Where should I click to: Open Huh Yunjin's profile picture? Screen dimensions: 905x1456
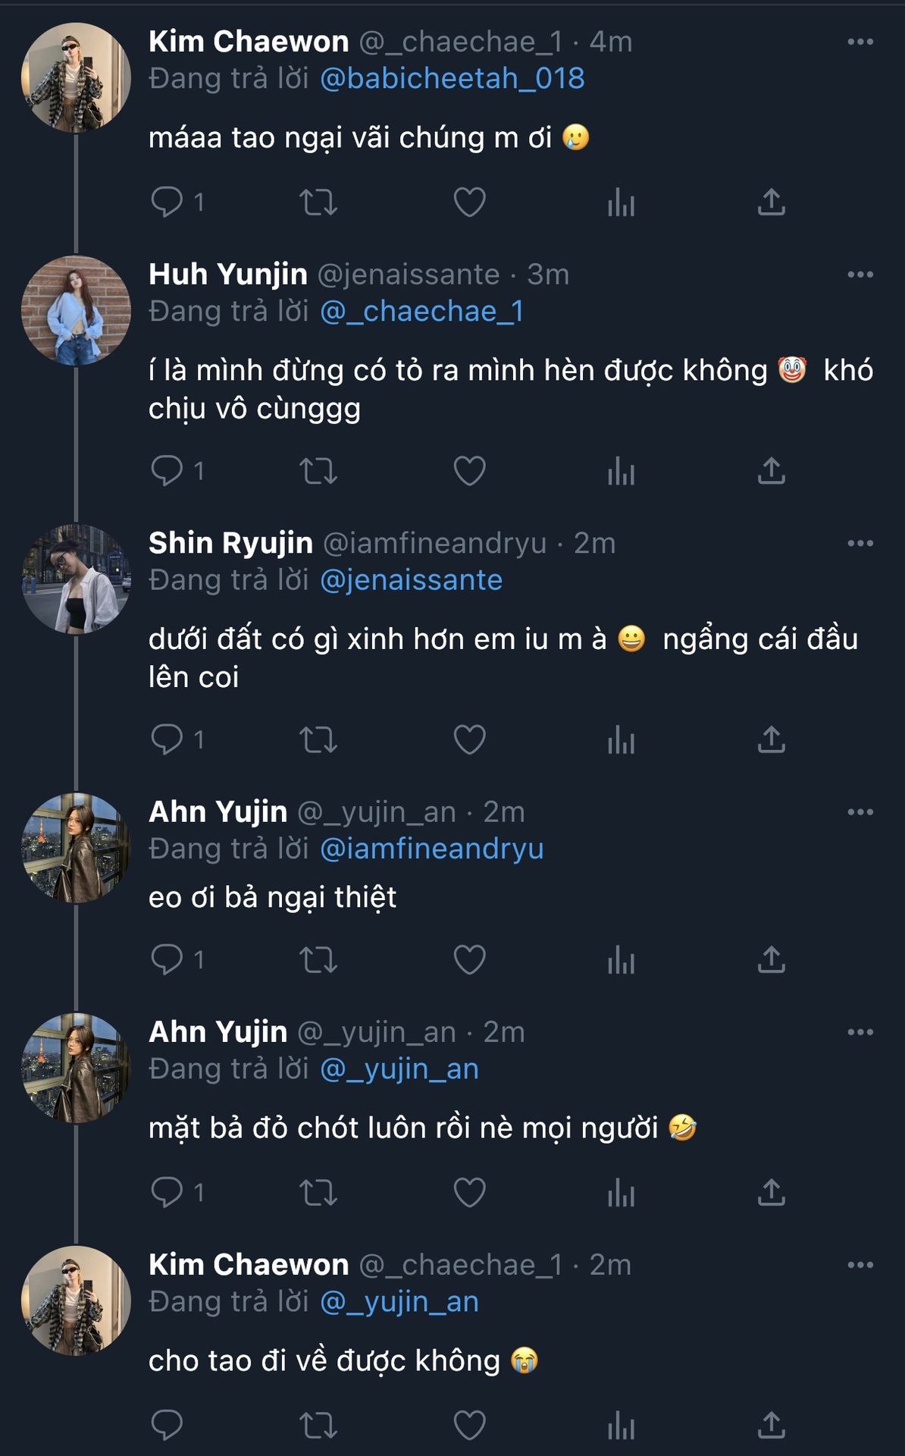tap(76, 311)
